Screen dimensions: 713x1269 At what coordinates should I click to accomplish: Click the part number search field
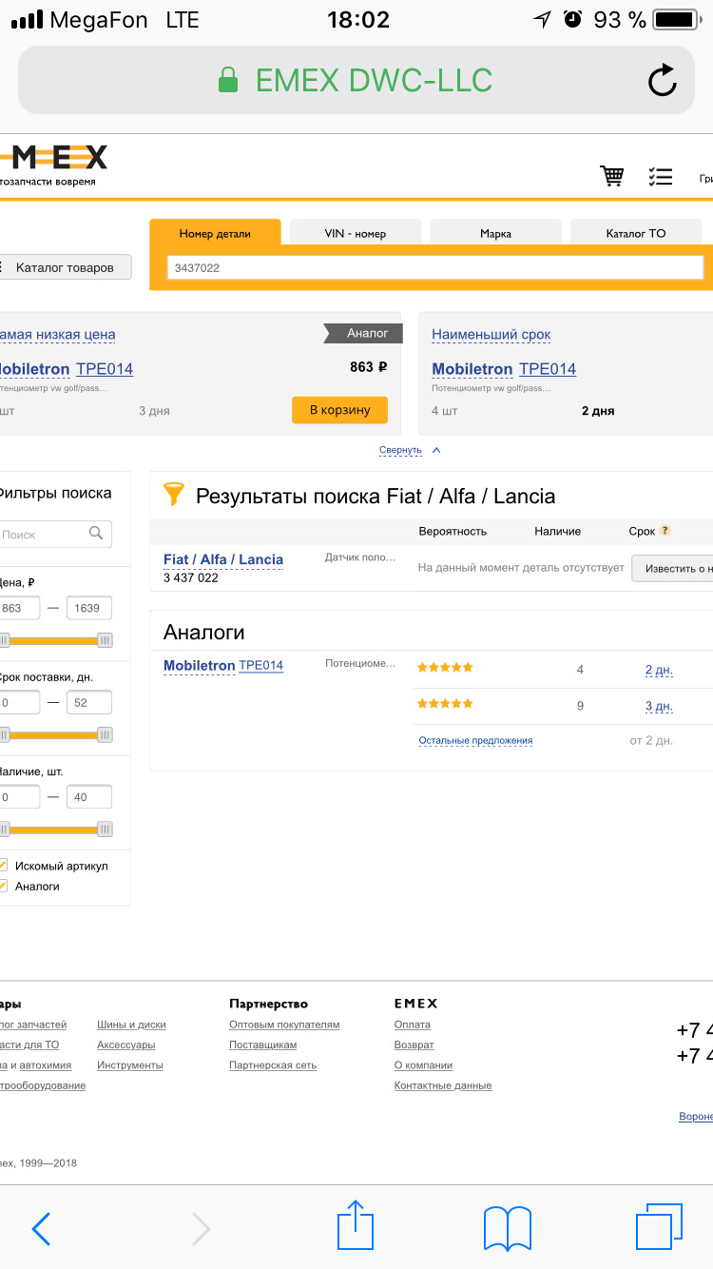tap(434, 268)
